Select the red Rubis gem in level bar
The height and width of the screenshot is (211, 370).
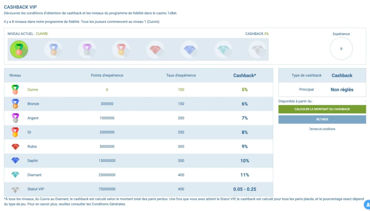(155, 49)
